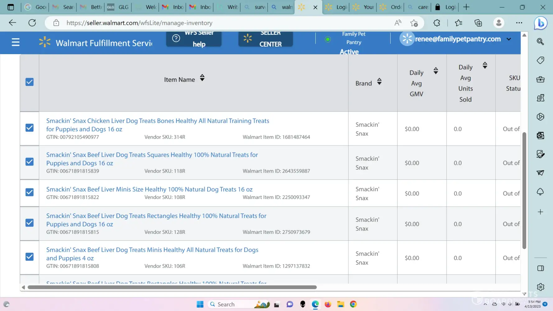Expand the renee@familypetpantry.com account dropdown
Screen dimensions: 553x311
pos(509,39)
